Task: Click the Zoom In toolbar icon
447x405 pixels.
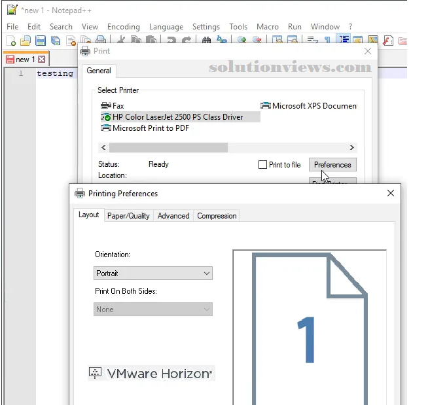Action: (241, 39)
